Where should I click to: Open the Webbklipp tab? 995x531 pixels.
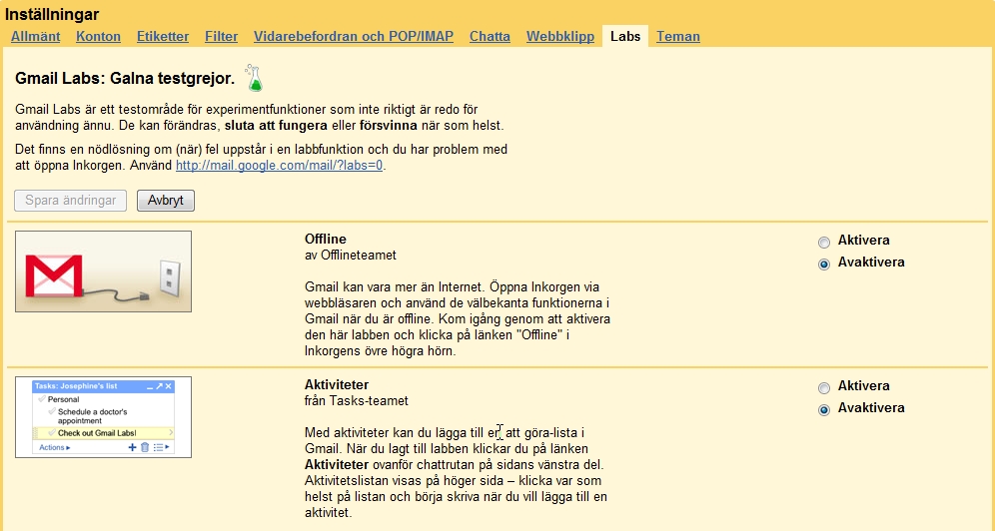[x=560, y=36]
